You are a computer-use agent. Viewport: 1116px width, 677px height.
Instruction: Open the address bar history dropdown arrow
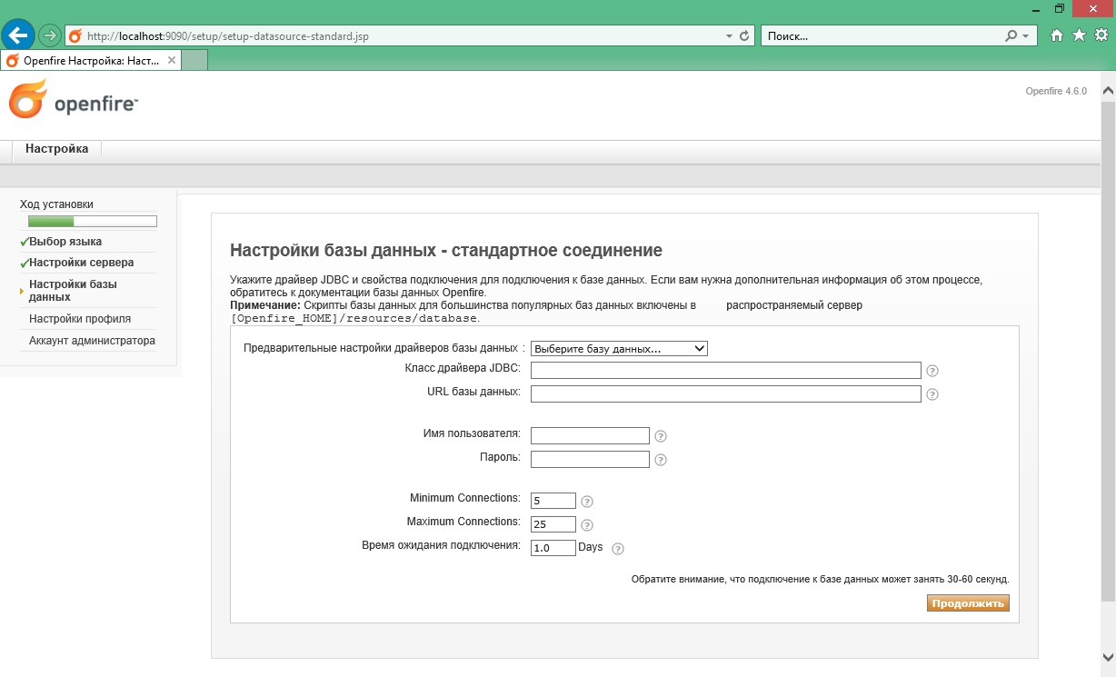point(729,36)
